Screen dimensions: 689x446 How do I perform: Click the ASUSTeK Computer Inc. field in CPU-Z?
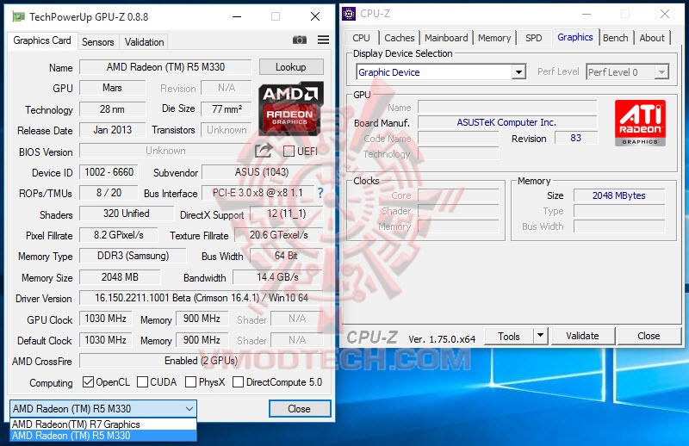(507, 122)
